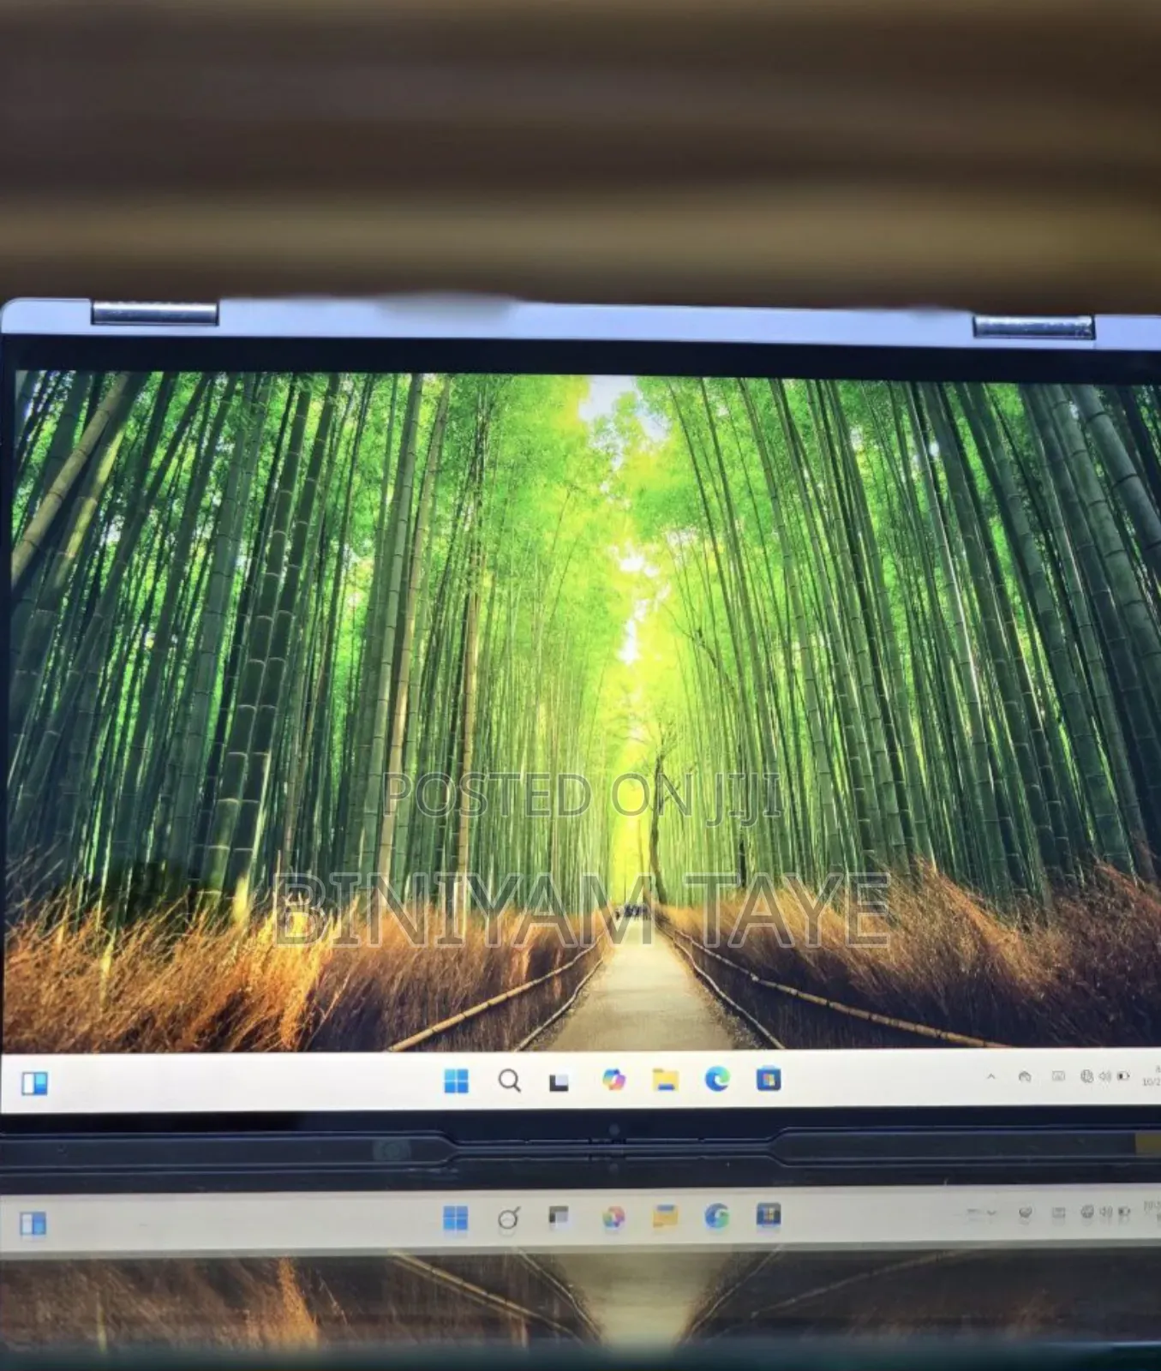Open the Windows Start menu
This screenshot has width=1161, height=1371.
(457, 1081)
